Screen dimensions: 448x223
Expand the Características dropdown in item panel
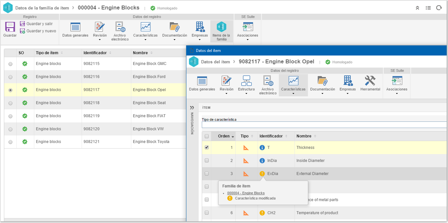293,94
